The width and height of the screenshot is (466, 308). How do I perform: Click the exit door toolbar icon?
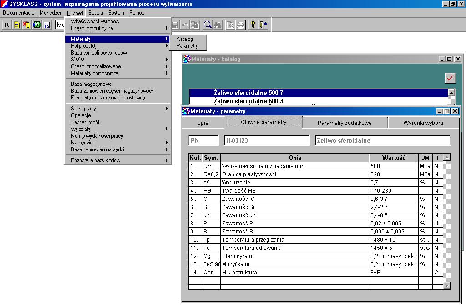point(263,25)
